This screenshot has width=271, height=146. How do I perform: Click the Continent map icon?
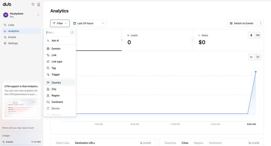tap(48, 102)
